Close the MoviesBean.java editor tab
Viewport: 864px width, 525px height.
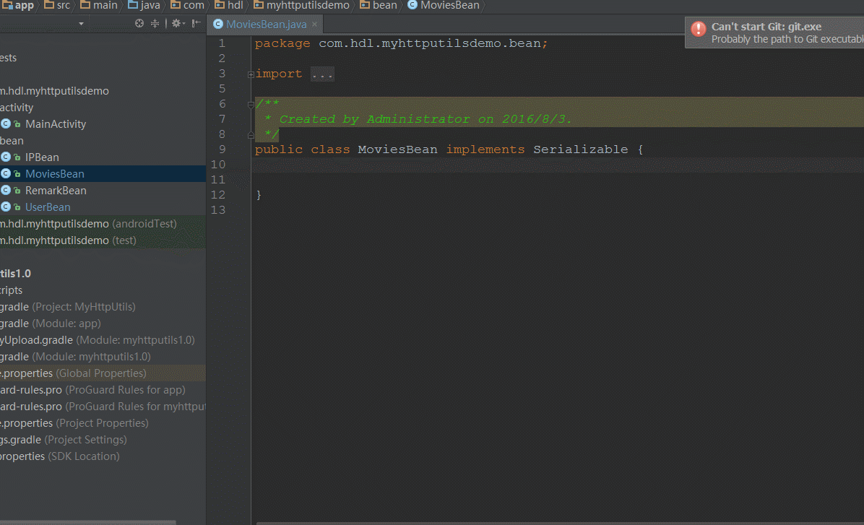click(x=315, y=25)
